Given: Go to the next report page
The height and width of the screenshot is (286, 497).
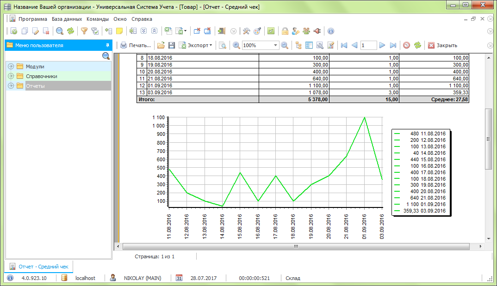Looking at the screenshot, I should (x=382, y=45).
